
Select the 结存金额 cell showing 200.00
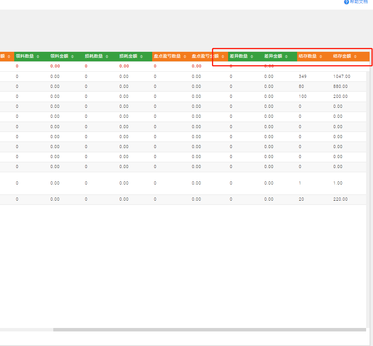tap(340, 96)
